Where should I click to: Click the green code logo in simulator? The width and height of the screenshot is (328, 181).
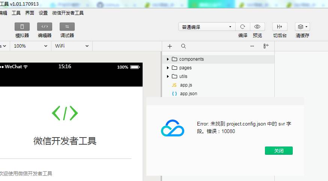click(x=65, y=113)
